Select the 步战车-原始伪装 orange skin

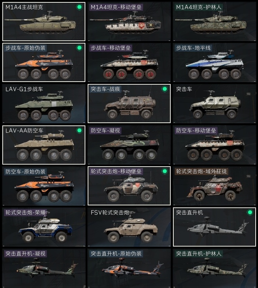[x=44, y=62]
